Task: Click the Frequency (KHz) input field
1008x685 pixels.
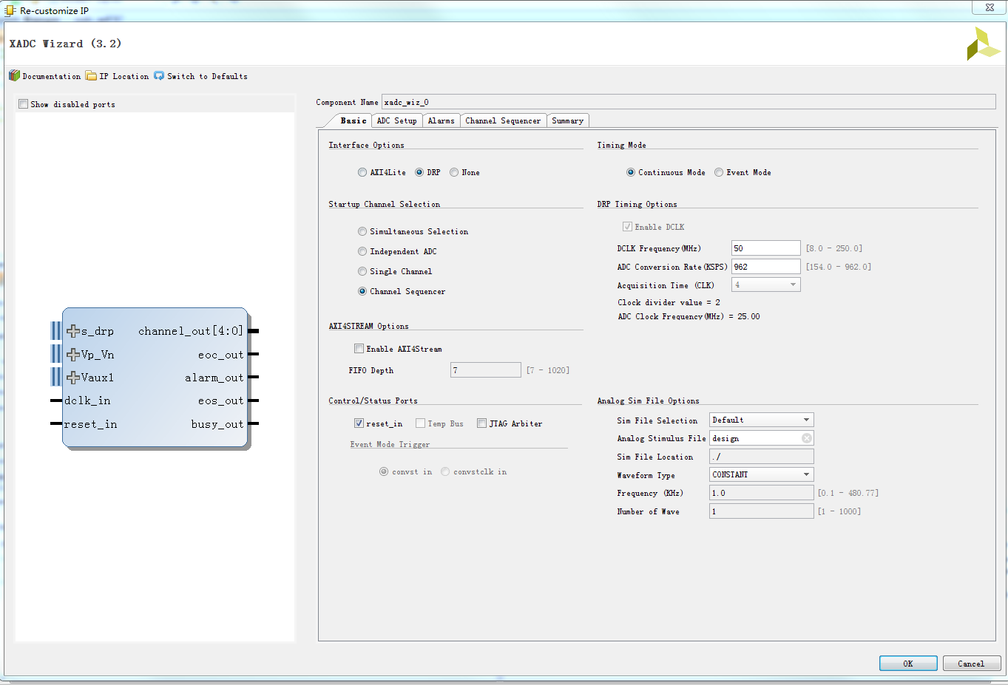Action: 761,493
